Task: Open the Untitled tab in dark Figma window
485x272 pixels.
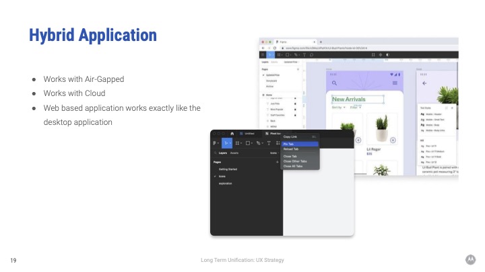Action: (247, 134)
